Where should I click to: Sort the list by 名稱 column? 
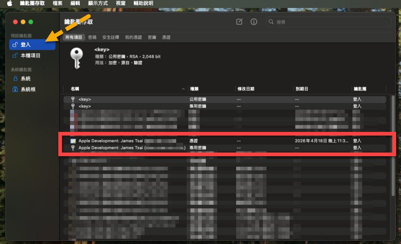pyautogui.click(x=75, y=89)
